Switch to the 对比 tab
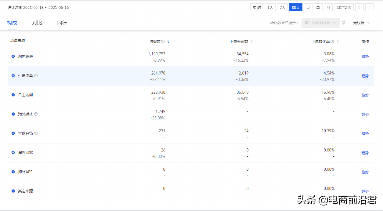This screenshot has height=211, width=383. coord(37,23)
